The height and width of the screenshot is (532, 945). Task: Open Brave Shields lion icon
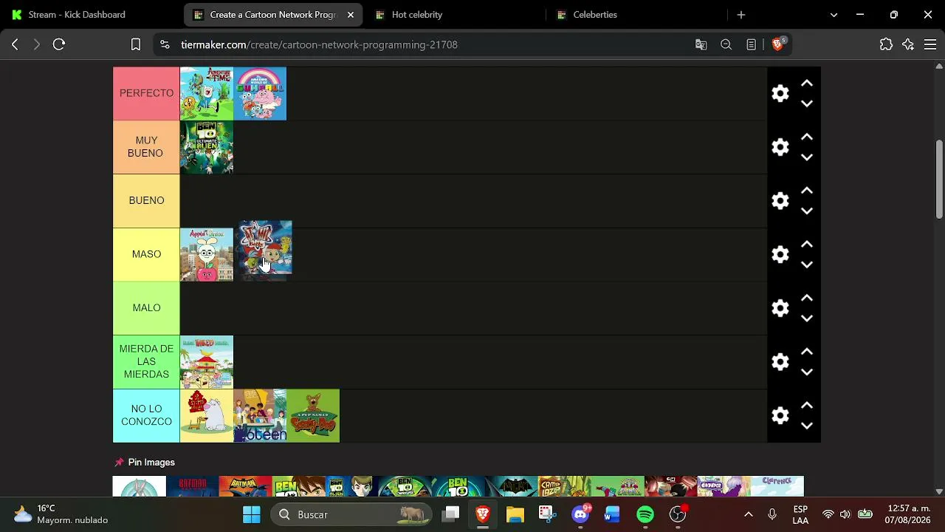777,44
